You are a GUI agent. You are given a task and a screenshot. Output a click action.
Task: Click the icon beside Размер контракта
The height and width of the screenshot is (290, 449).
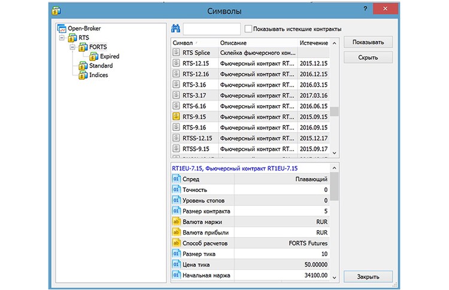point(176,211)
